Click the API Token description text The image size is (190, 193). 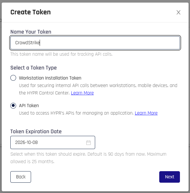76,113
